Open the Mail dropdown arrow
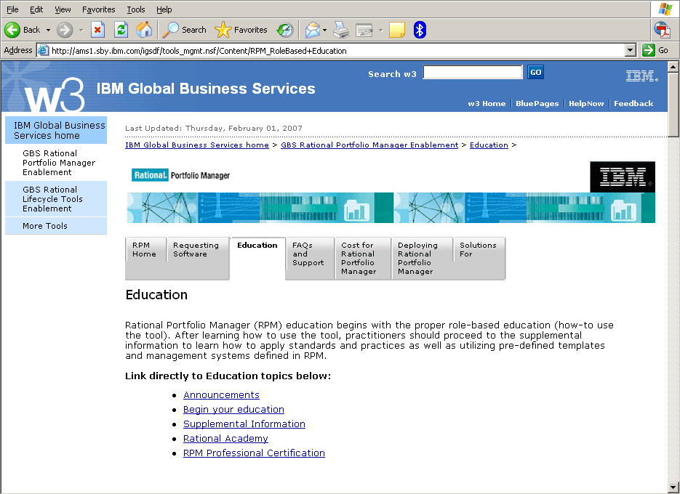 point(324,30)
